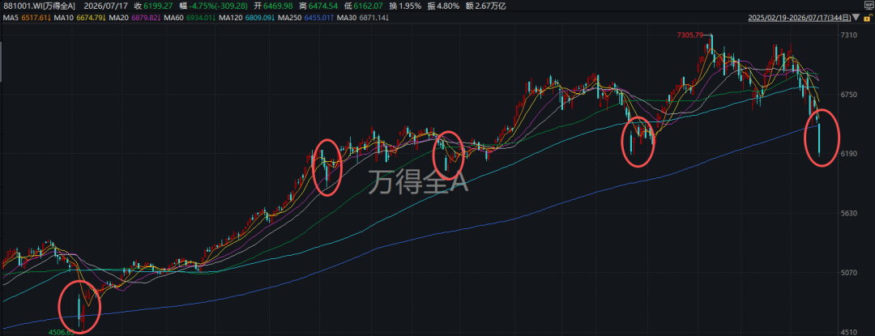Select the white MA30 value 6871.14

371,19
